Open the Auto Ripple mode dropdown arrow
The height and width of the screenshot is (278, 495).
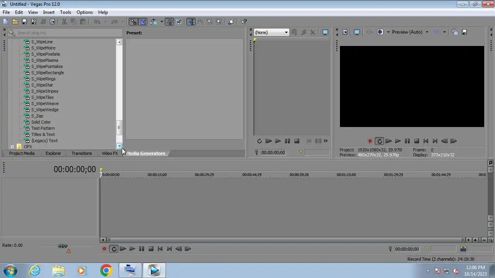(161, 22)
